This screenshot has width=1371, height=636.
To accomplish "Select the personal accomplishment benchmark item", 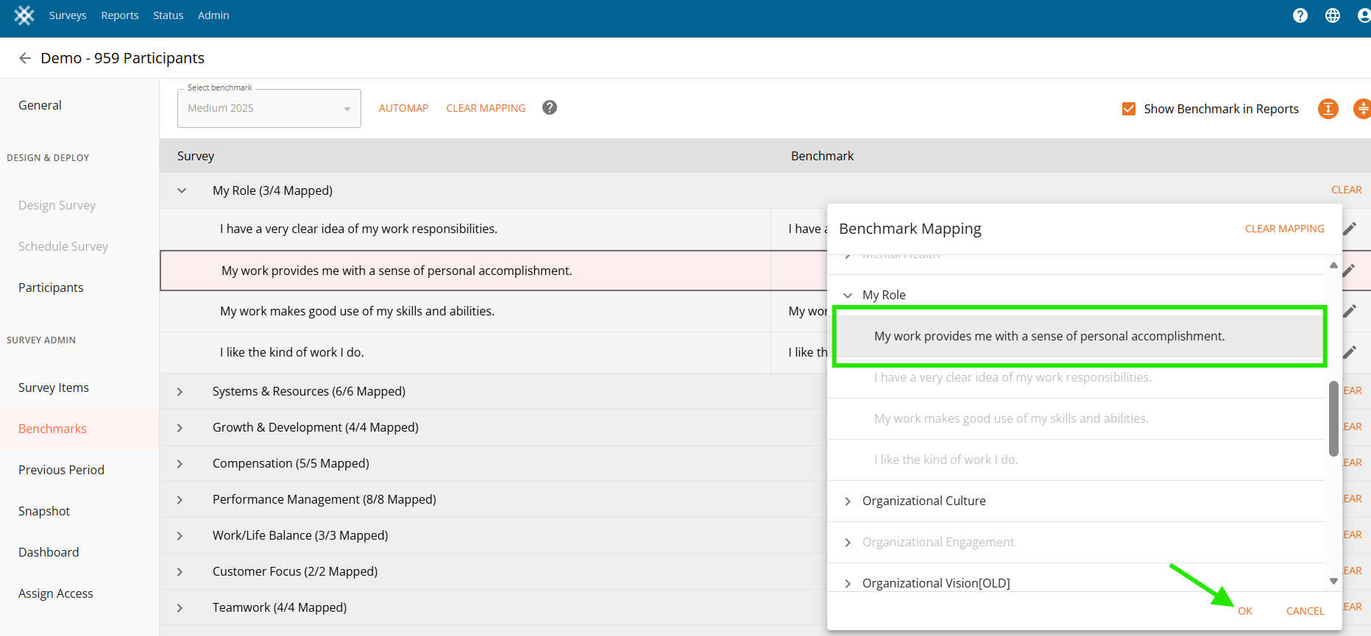I will coord(1049,336).
